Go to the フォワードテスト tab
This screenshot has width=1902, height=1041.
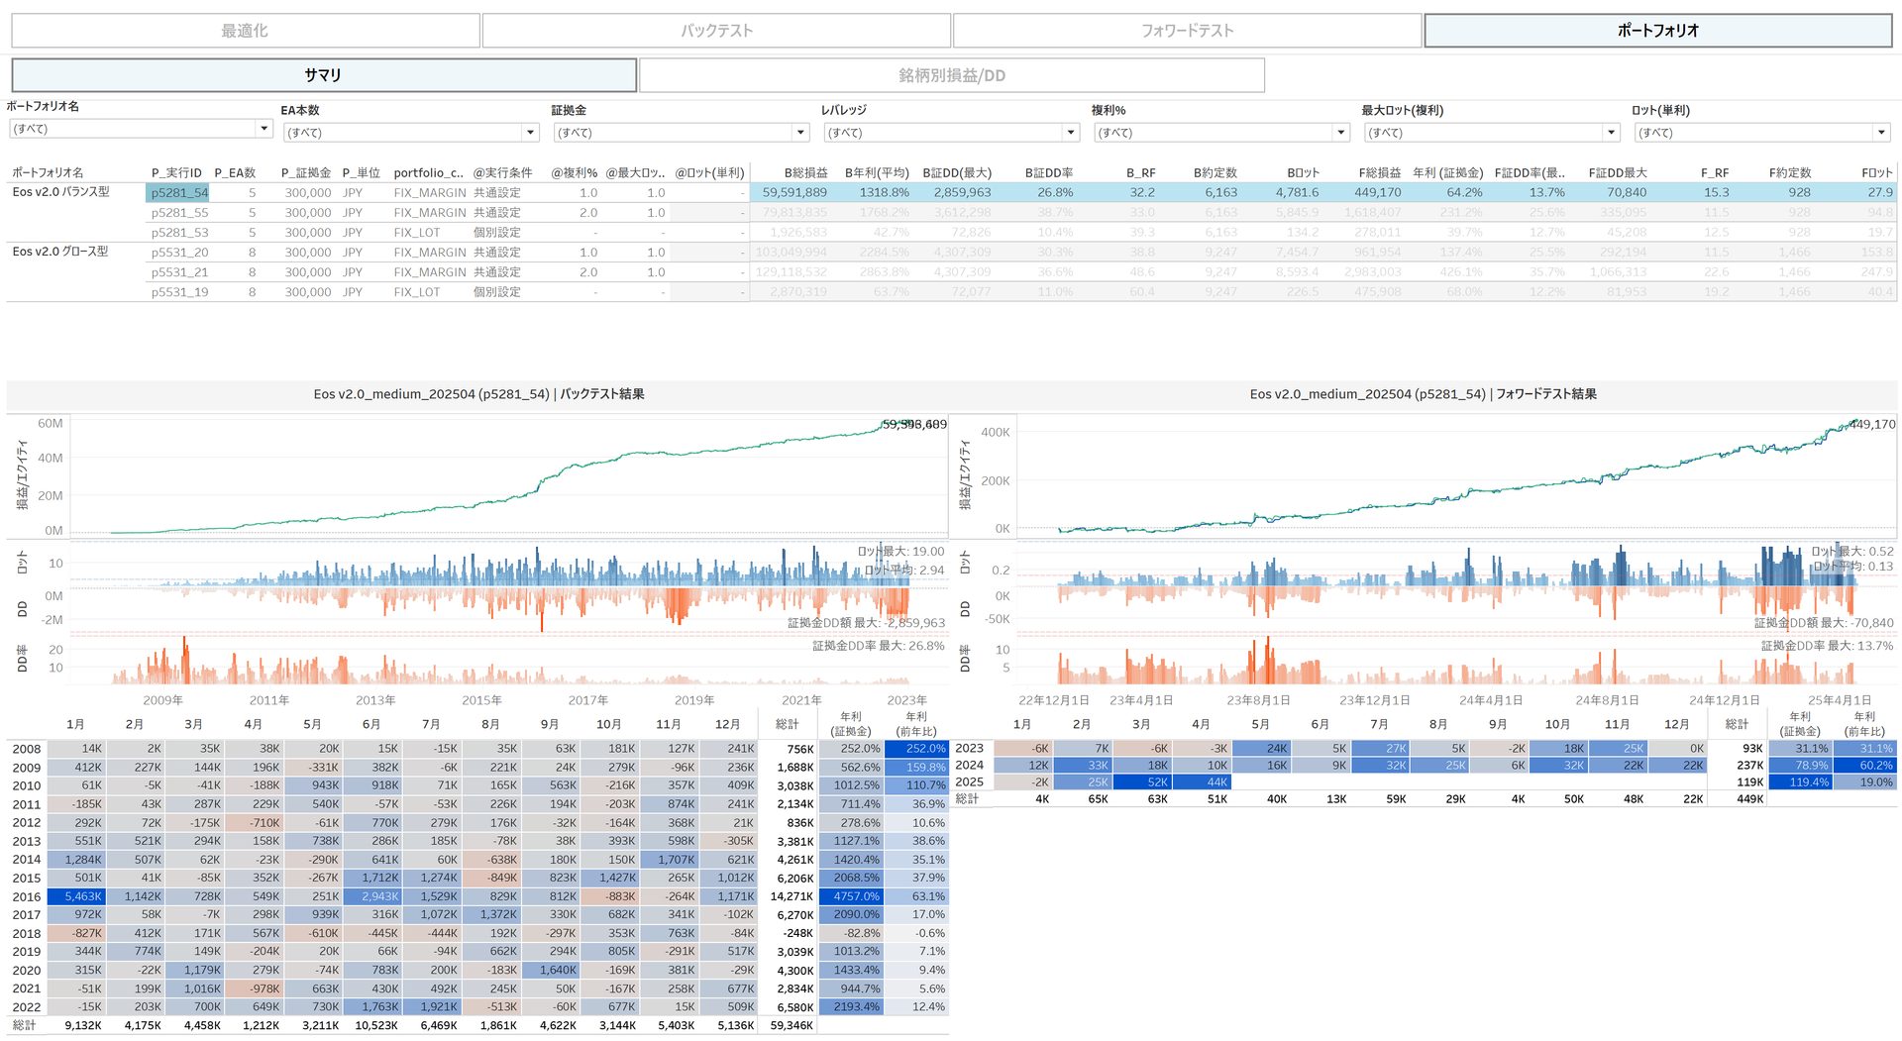point(1187,31)
